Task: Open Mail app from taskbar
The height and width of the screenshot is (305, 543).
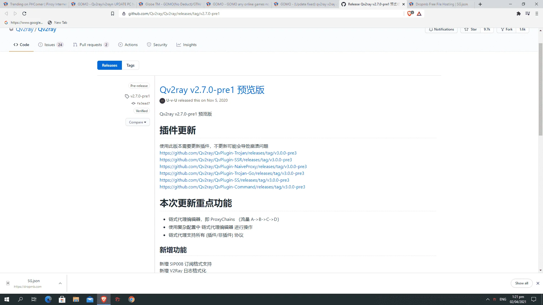Action: [90, 299]
